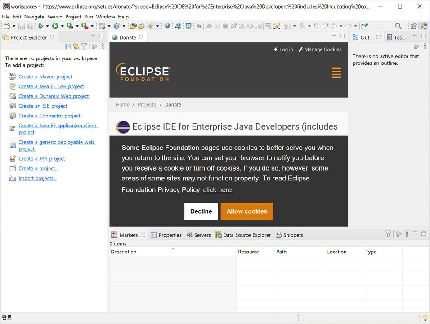Click the Skip All Breakpoints icon

199,26
